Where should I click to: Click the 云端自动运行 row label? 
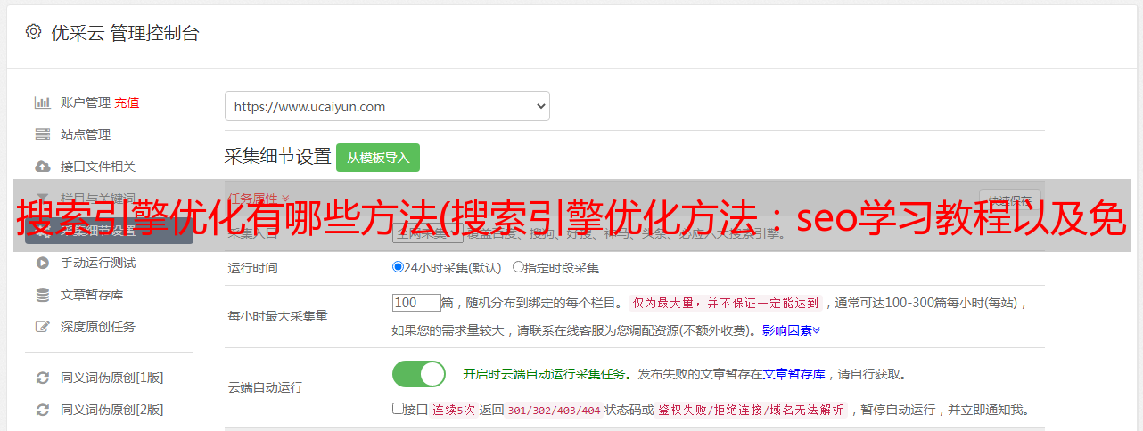(x=266, y=387)
